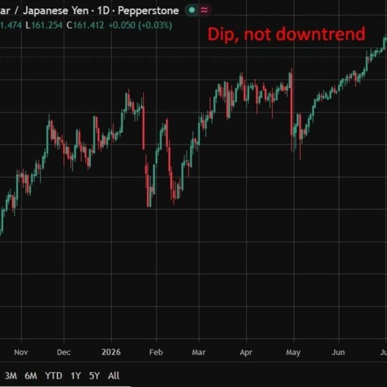The image size is (387, 387).
Task: Click the pink approximate-data indicator icon
Action: click(204, 10)
